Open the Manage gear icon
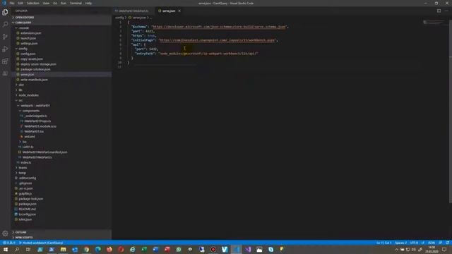452x254 pixels. click(5, 234)
